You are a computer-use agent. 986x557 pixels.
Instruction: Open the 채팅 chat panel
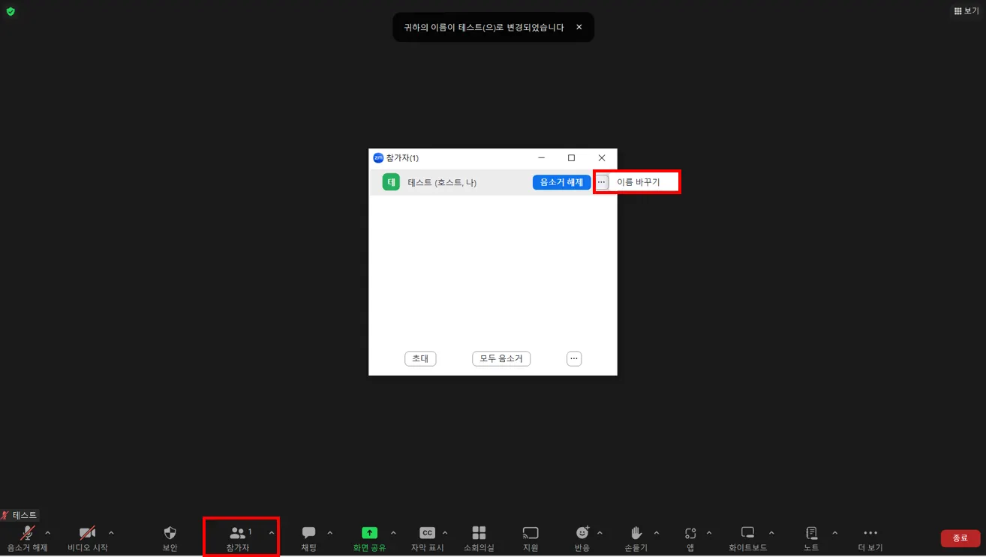(308, 538)
